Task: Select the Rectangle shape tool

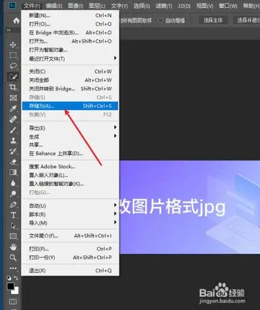Action: (x=13, y=236)
